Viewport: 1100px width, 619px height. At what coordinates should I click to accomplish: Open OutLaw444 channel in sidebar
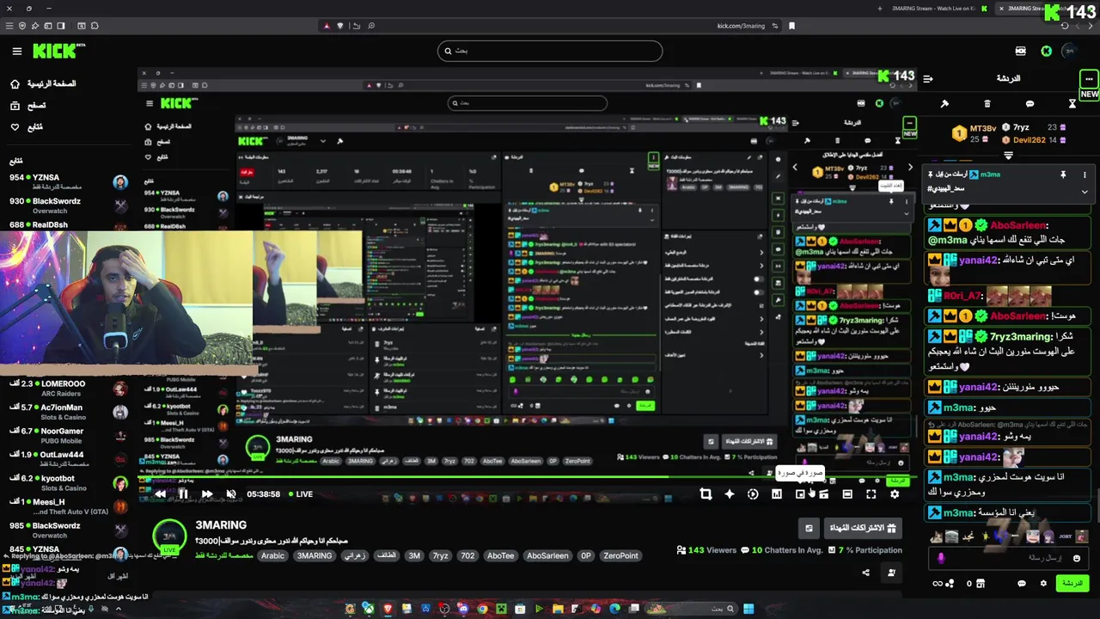[67, 459]
